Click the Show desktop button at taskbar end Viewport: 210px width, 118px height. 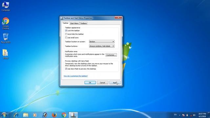(x=209, y=115)
